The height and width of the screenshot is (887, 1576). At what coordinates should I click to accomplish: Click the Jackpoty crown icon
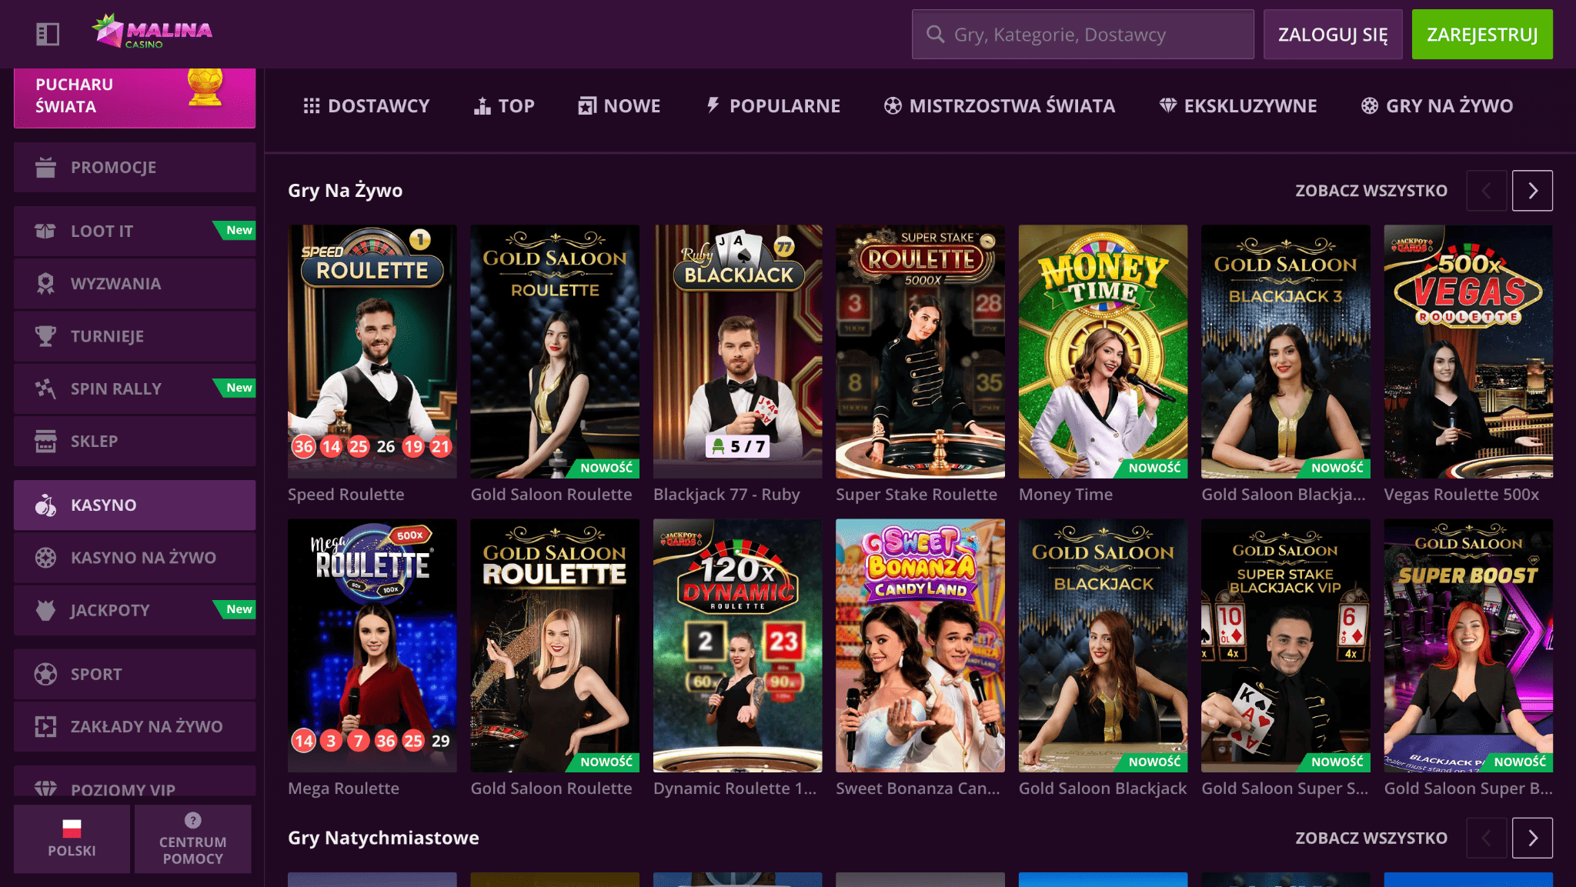(45, 610)
